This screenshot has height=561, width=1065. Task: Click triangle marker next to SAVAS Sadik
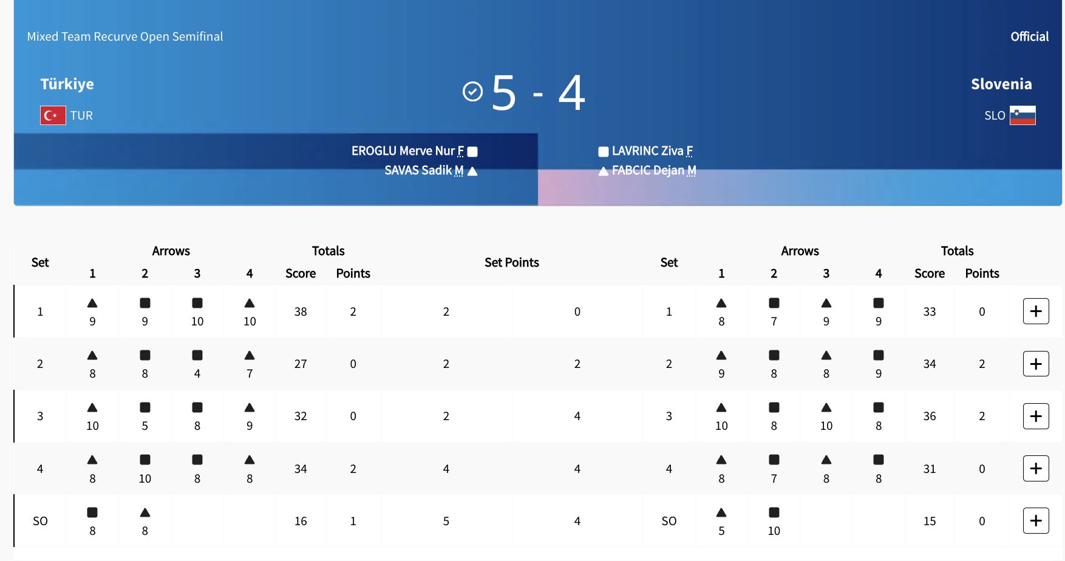(472, 171)
